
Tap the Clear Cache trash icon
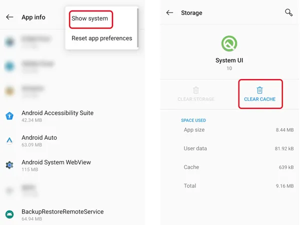[259, 90]
